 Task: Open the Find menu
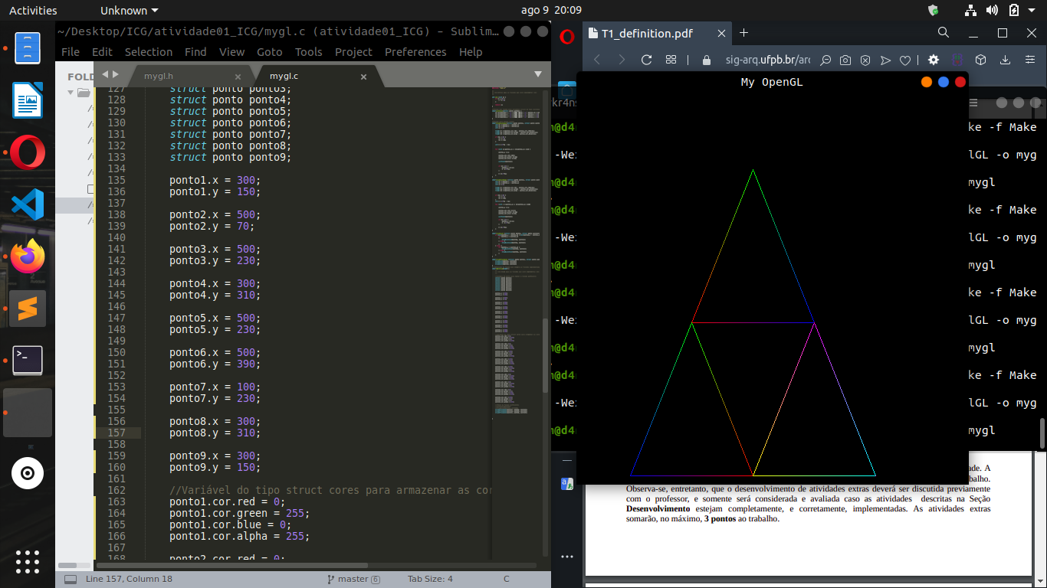[195, 52]
